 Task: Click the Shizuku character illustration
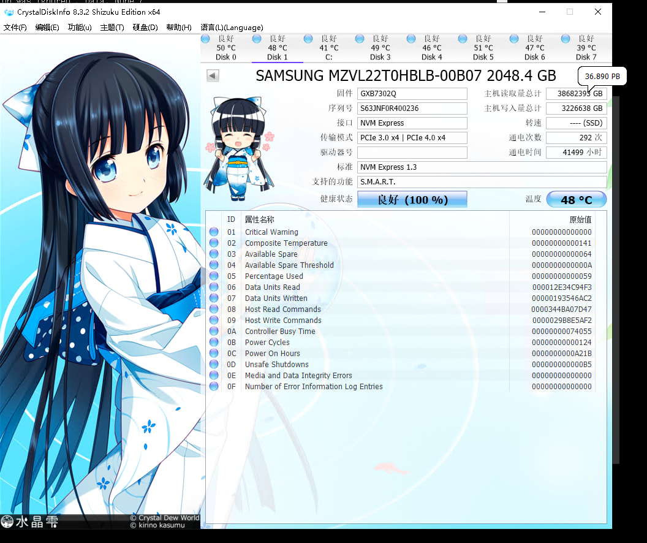coord(100,281)
